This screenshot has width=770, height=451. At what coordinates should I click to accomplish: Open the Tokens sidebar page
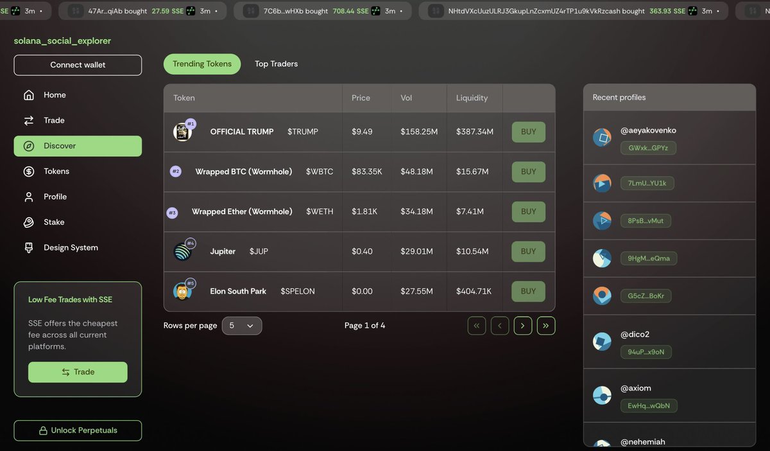click(78, 172)
